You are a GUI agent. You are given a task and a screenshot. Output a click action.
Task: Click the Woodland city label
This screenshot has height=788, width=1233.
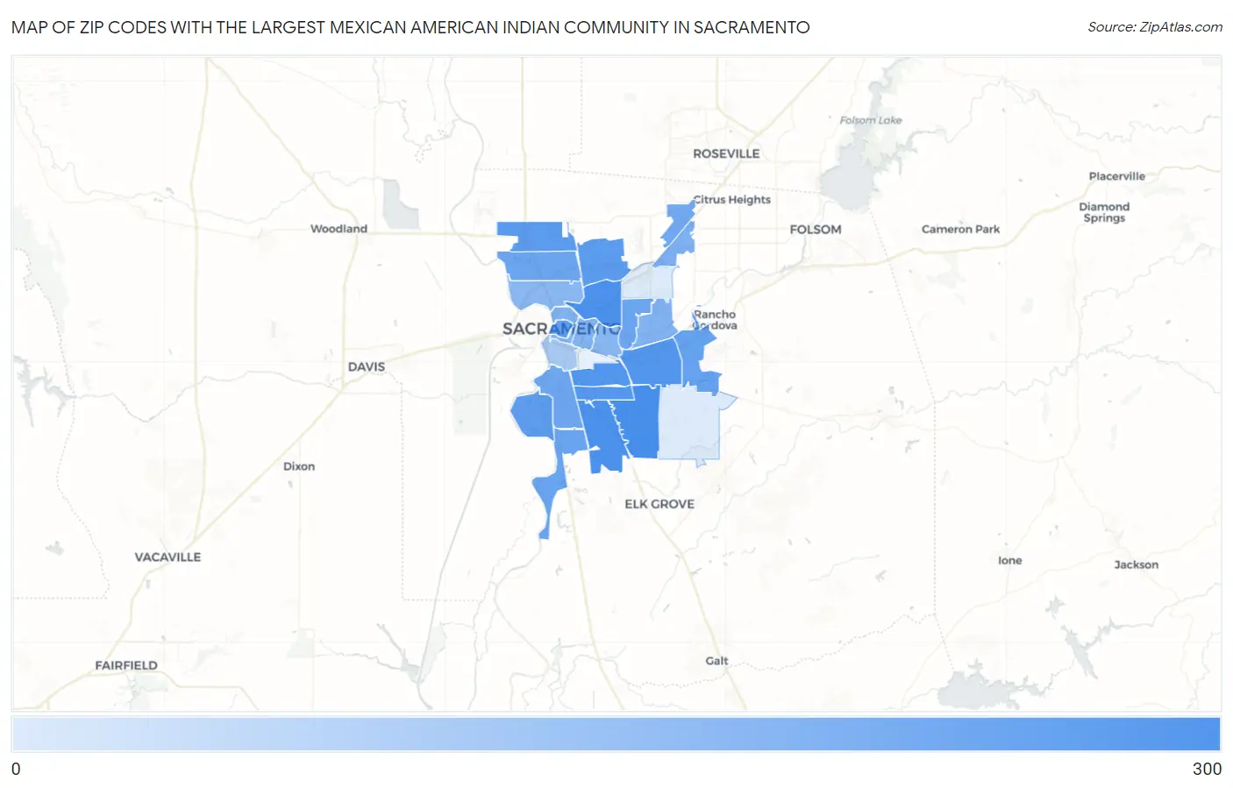[x=339, y=229]
